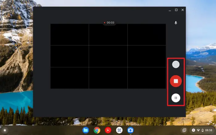216x135 pixels.
Task: Pause the video recording
Action: (x=176, y=98)
